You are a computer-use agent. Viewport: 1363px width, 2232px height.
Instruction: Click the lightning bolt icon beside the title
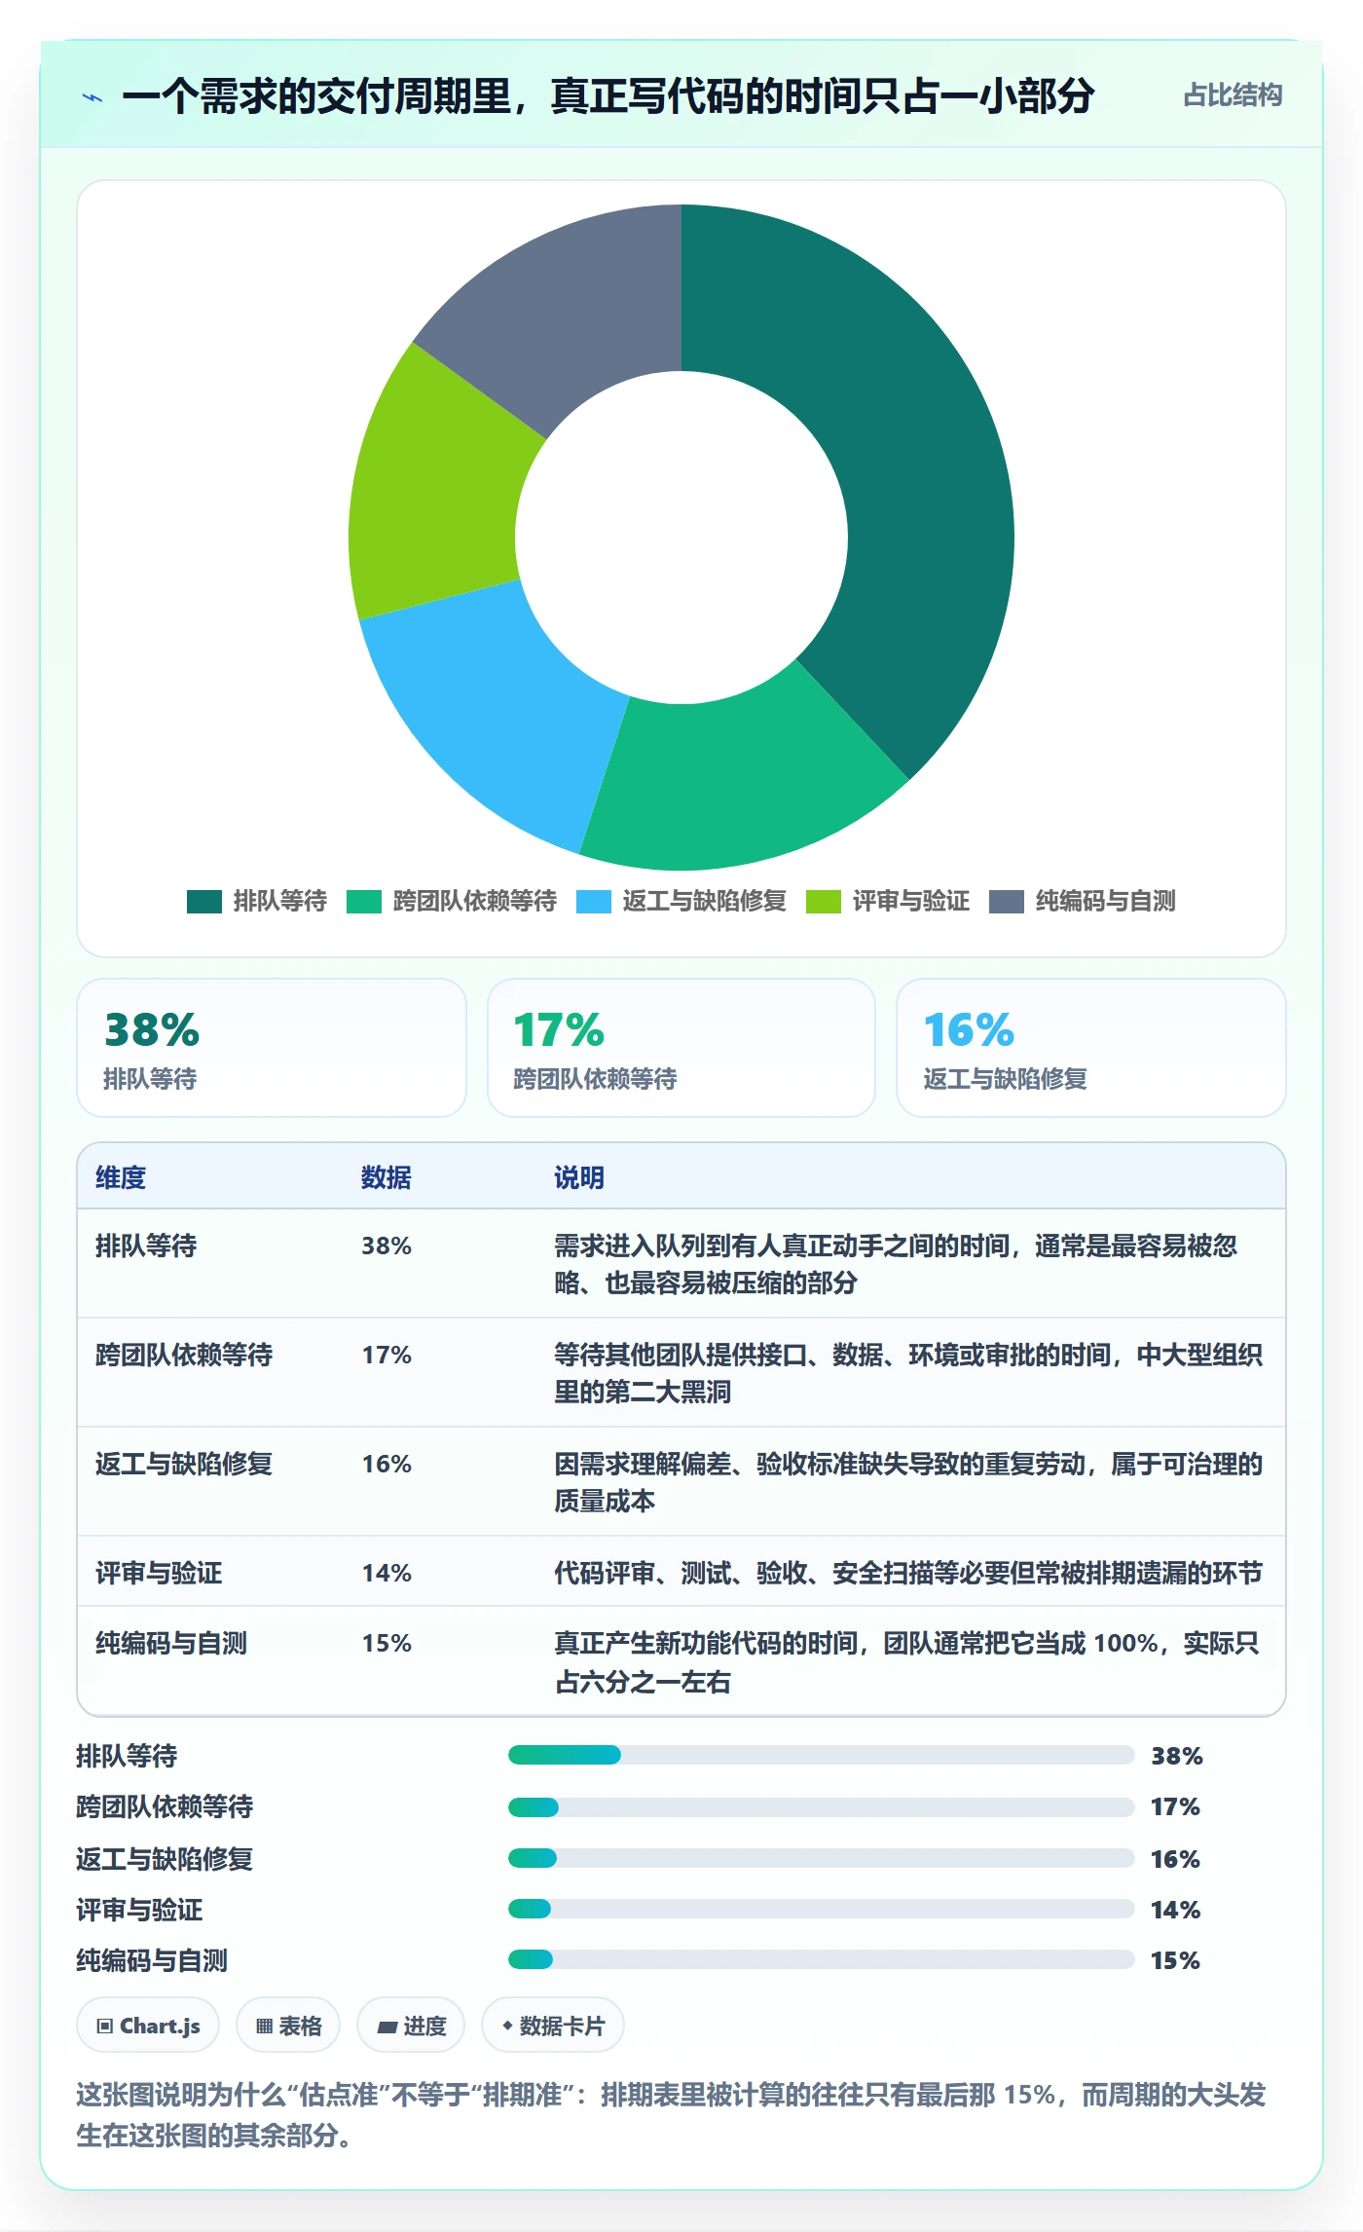coord(92,97)
